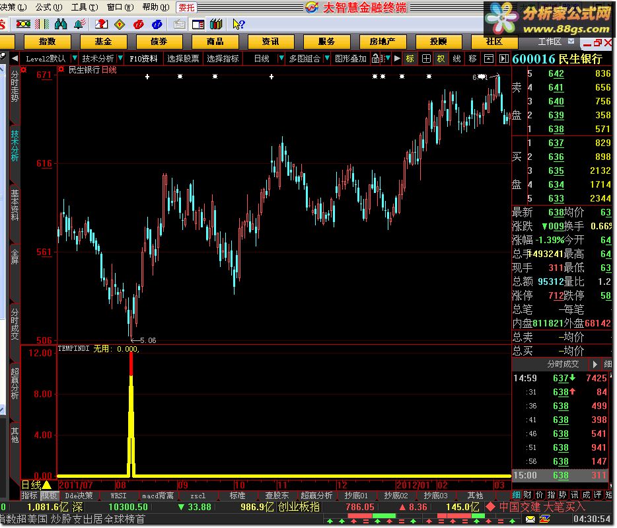Open the Level2默认 dropdown arrow
Screen dimensions: 617x528
point(75,58)
